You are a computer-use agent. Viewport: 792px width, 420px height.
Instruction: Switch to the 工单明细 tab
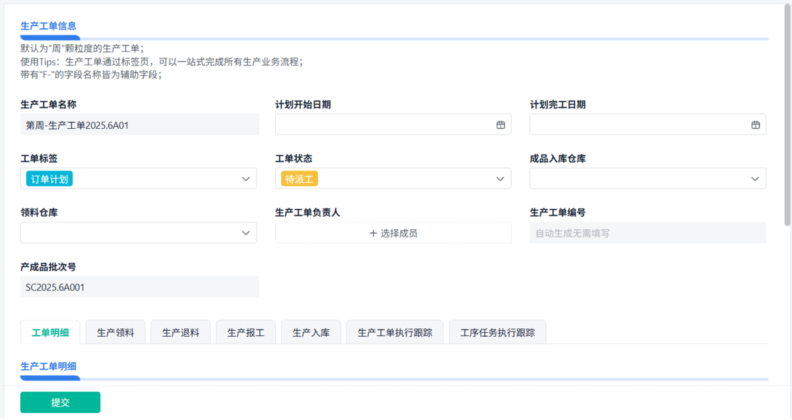point(50,333)
